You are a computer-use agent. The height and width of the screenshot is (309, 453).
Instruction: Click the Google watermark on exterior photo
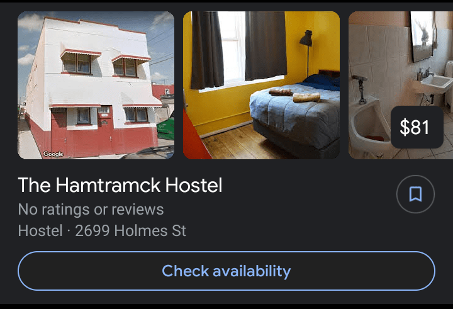pos(53,154)
